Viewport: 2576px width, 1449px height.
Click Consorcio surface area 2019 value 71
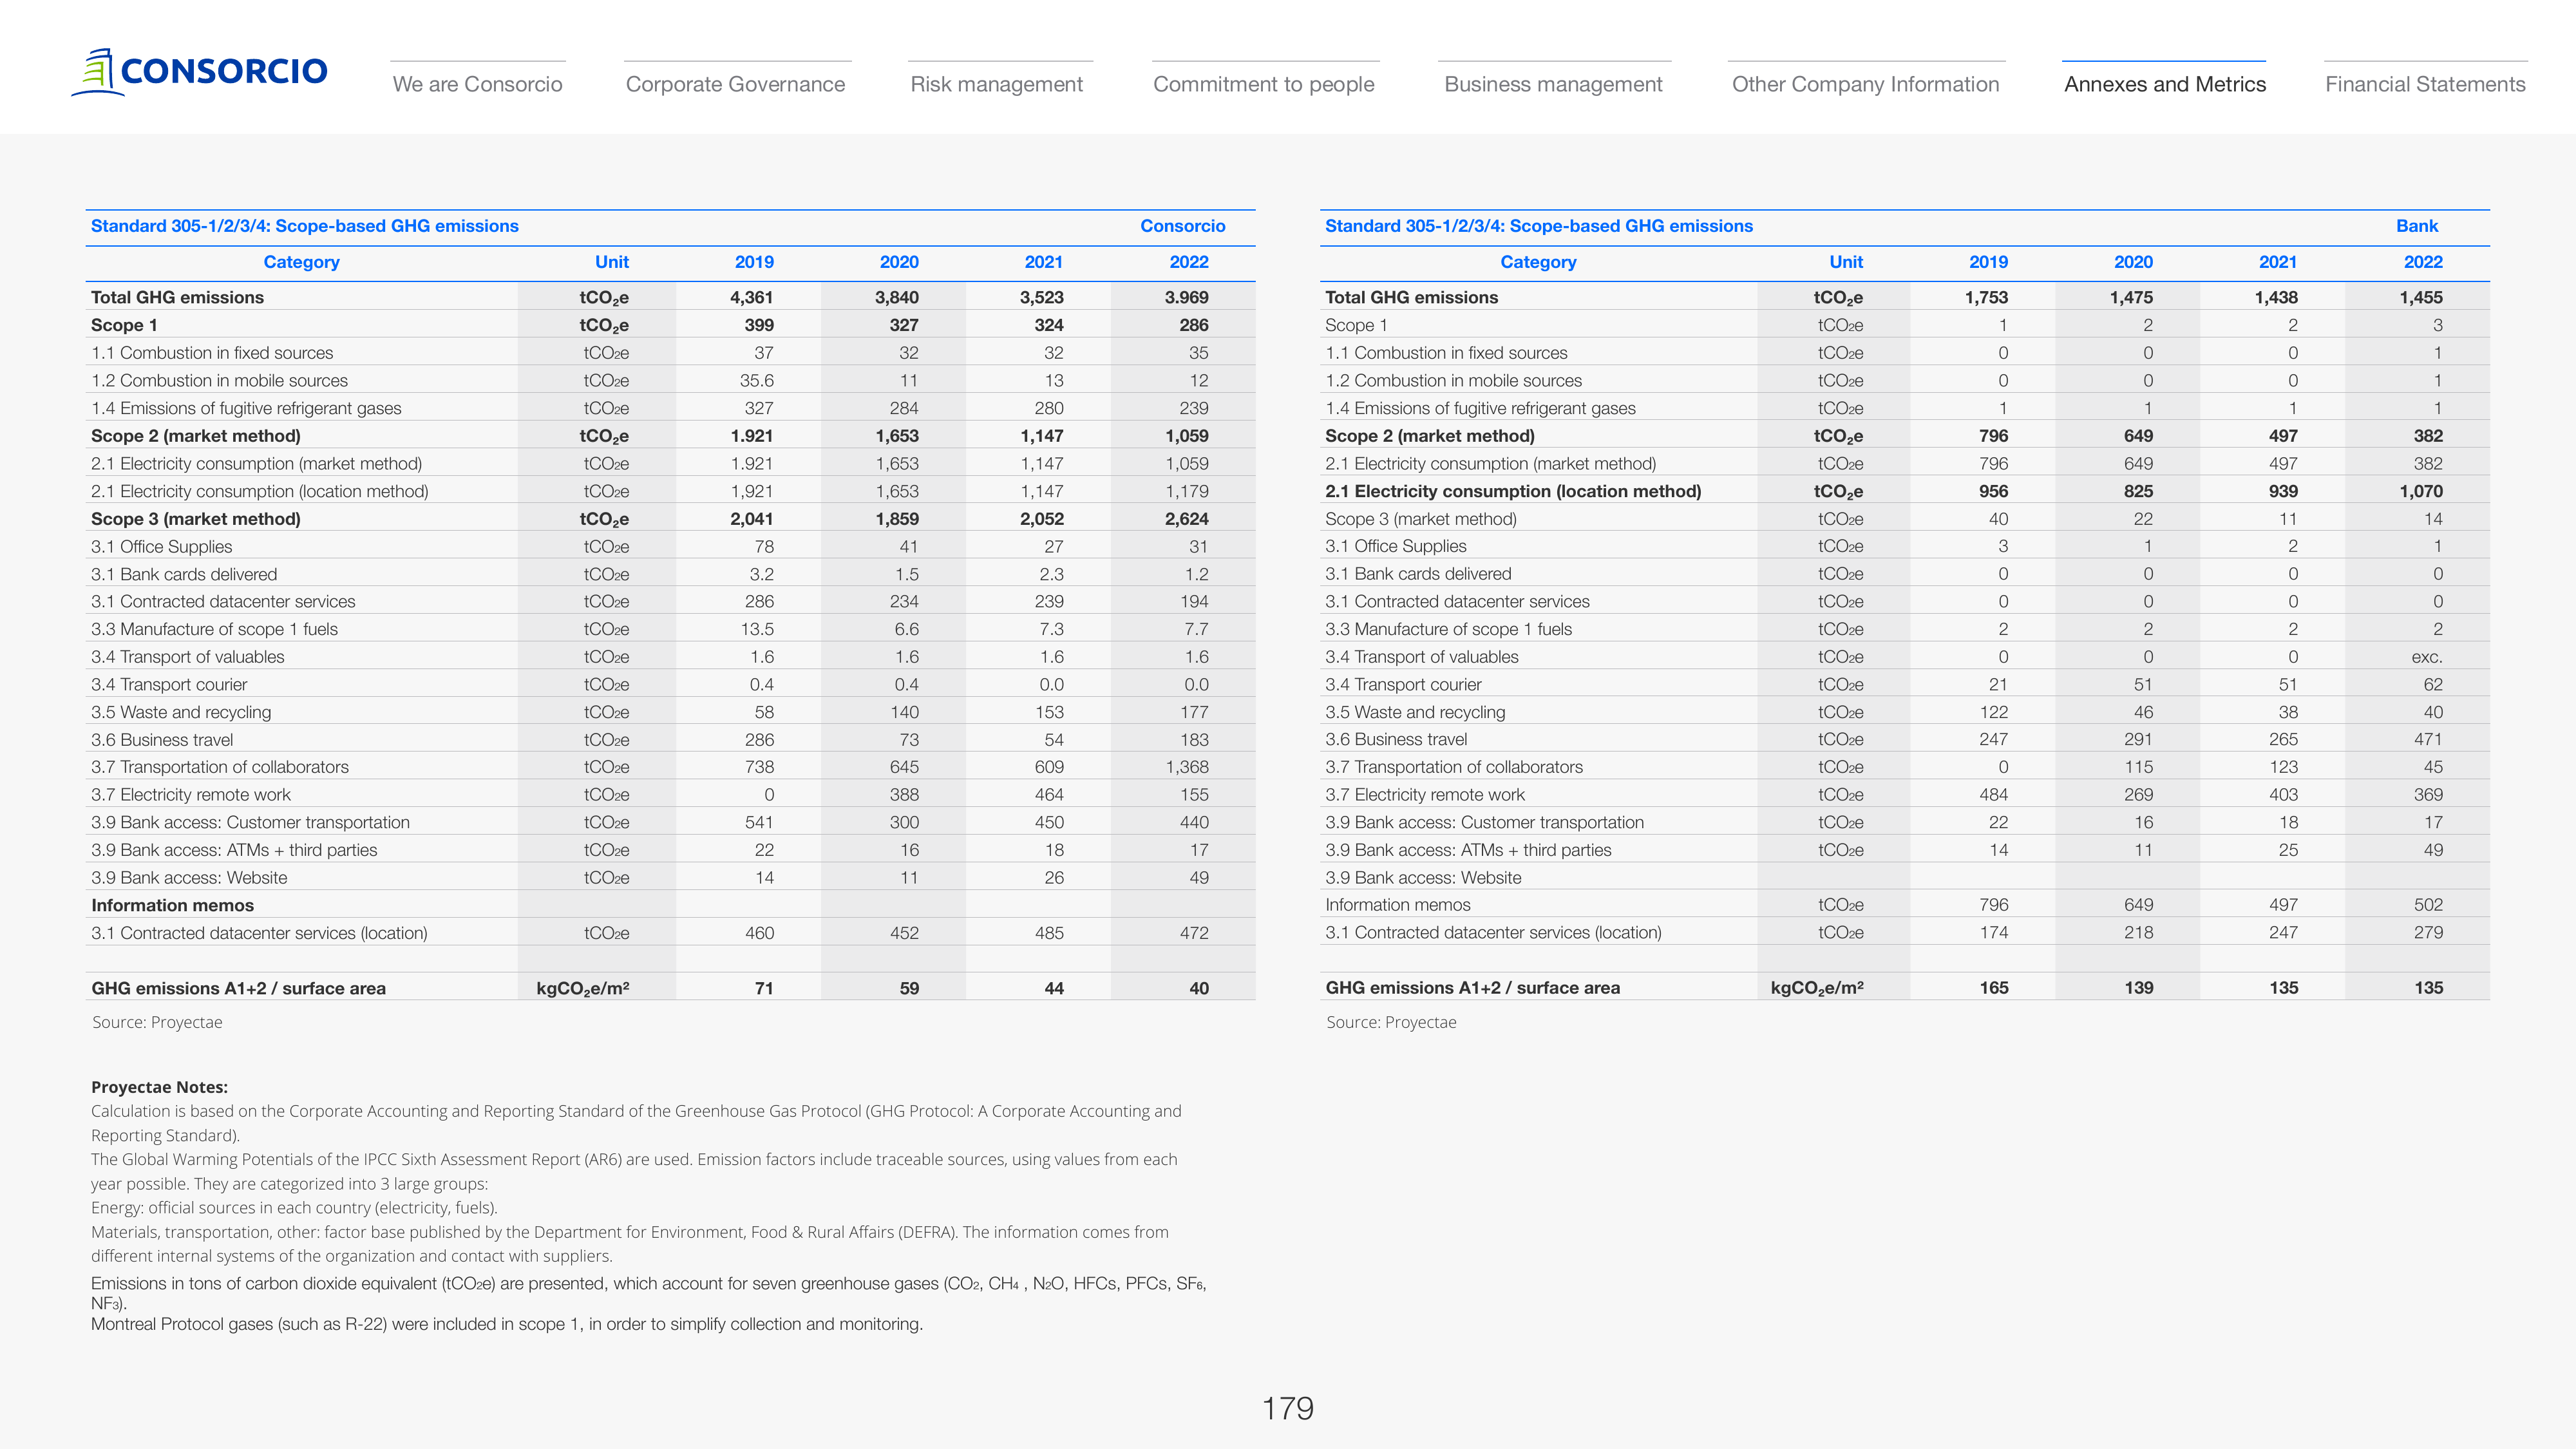point(764,988)
